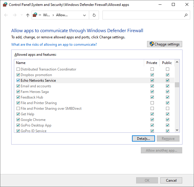Select the 'GoPro ID Service' row text
This screenshot has height=187, width=194.
point(34,131)
